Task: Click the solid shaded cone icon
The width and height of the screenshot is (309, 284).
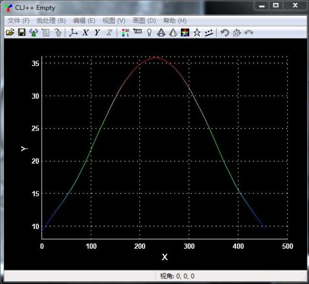Action: (173, 32)
